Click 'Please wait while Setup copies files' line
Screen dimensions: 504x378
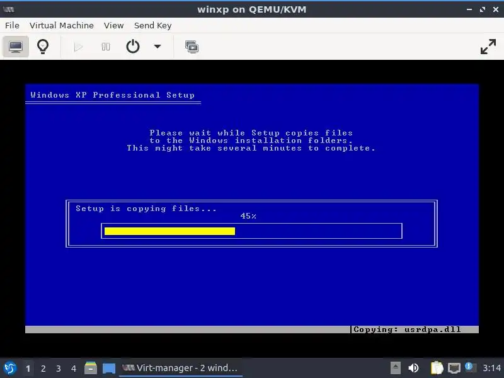click(x=251, y=133)
